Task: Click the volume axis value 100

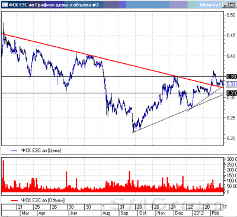Action: click(232, 181)
